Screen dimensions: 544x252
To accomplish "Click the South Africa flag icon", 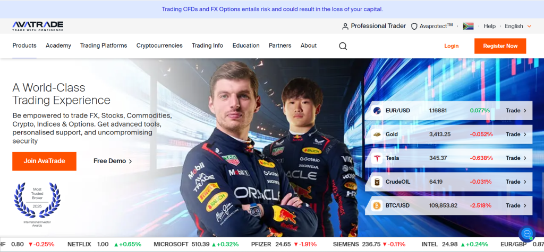I will (x=468, y=26).
